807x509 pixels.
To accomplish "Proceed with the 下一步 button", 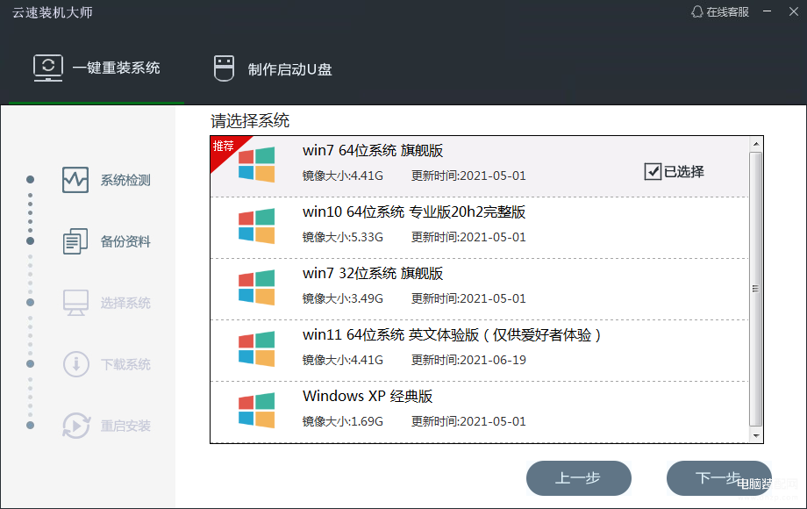I will 718,478.
